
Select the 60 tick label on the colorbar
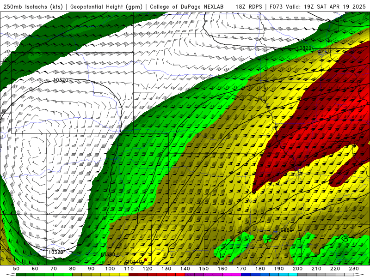click(35, 269)
